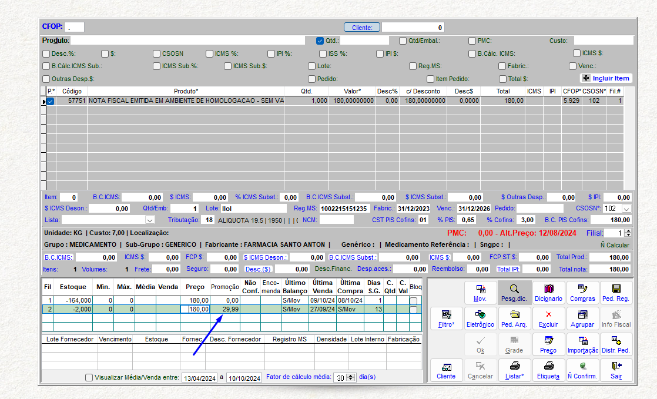Viewport: 657px width, 399px height.
Task: Click the Ñ Calcular text
Action: [x=615, y=245]
